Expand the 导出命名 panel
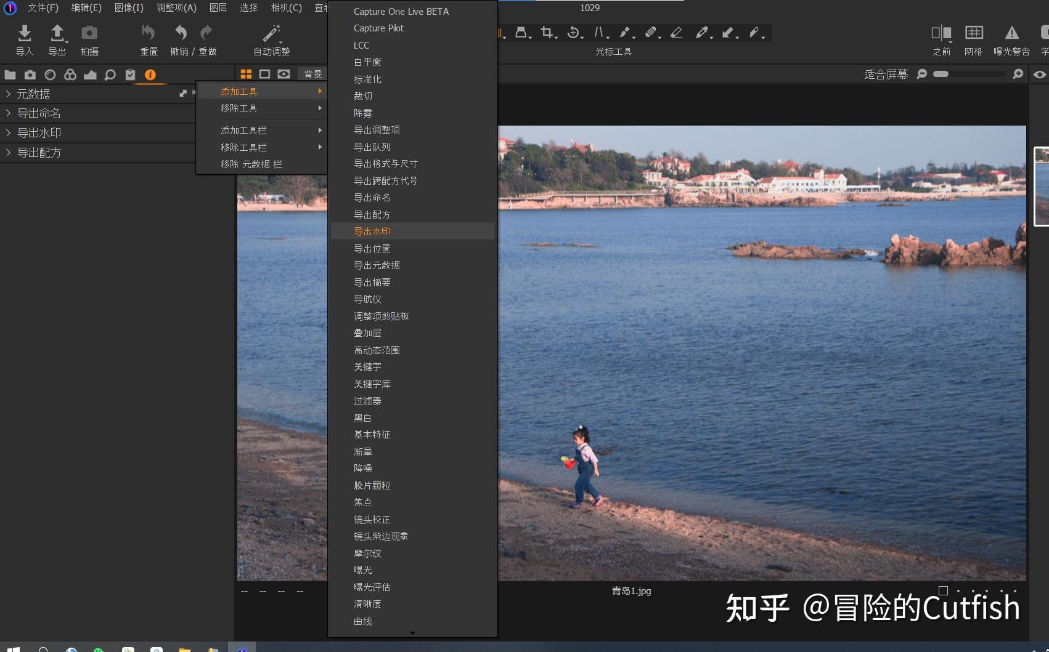Image resolution: width=1049 pixels, height=652 pixels. (8, 113)
